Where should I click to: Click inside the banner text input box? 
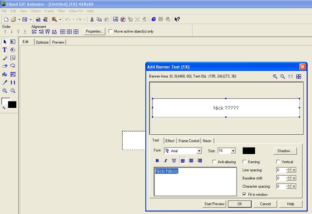coord(195,181)
